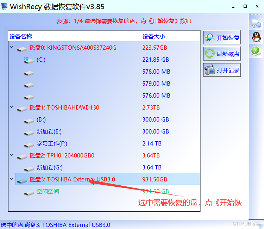This screenshot has width=264, height=229.
Task: Collapse 磁盘3 TOSHIBA External USB3.0 node
Action: [x=12, y=179]
